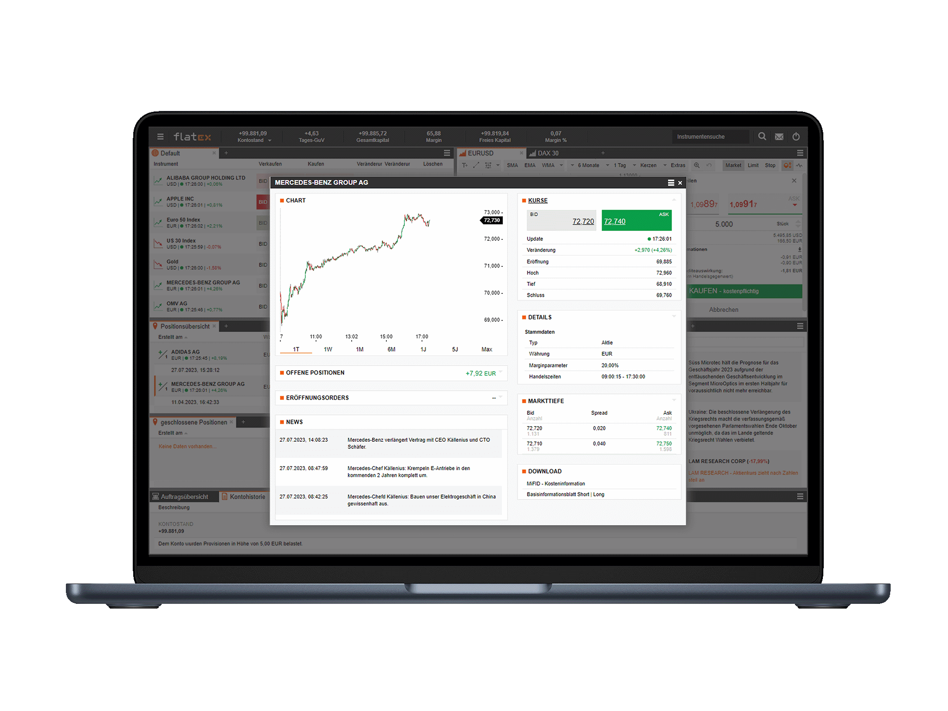Select the text annotation tool in chart toolbar
Screen dimensions: 948x711
point(465,165)
